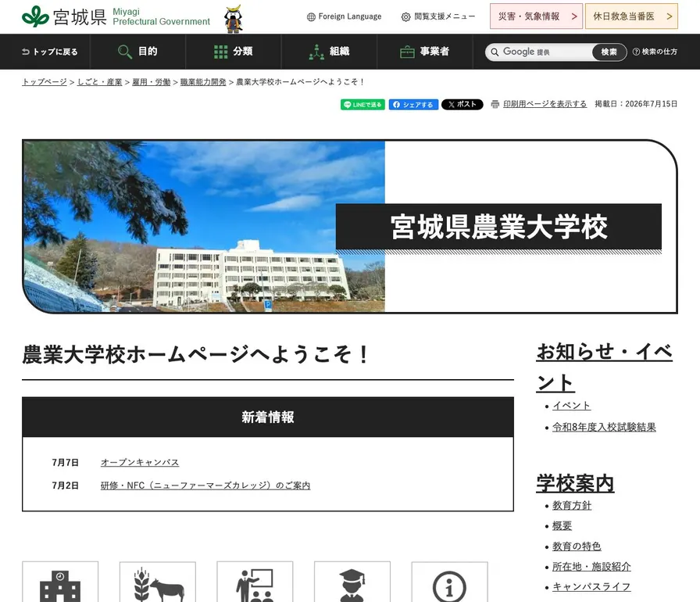Image resolution: width=700 pixels, height=602 pixels.
Task: Open 教育の特色 sidebar link
Action: pos(577,546)
